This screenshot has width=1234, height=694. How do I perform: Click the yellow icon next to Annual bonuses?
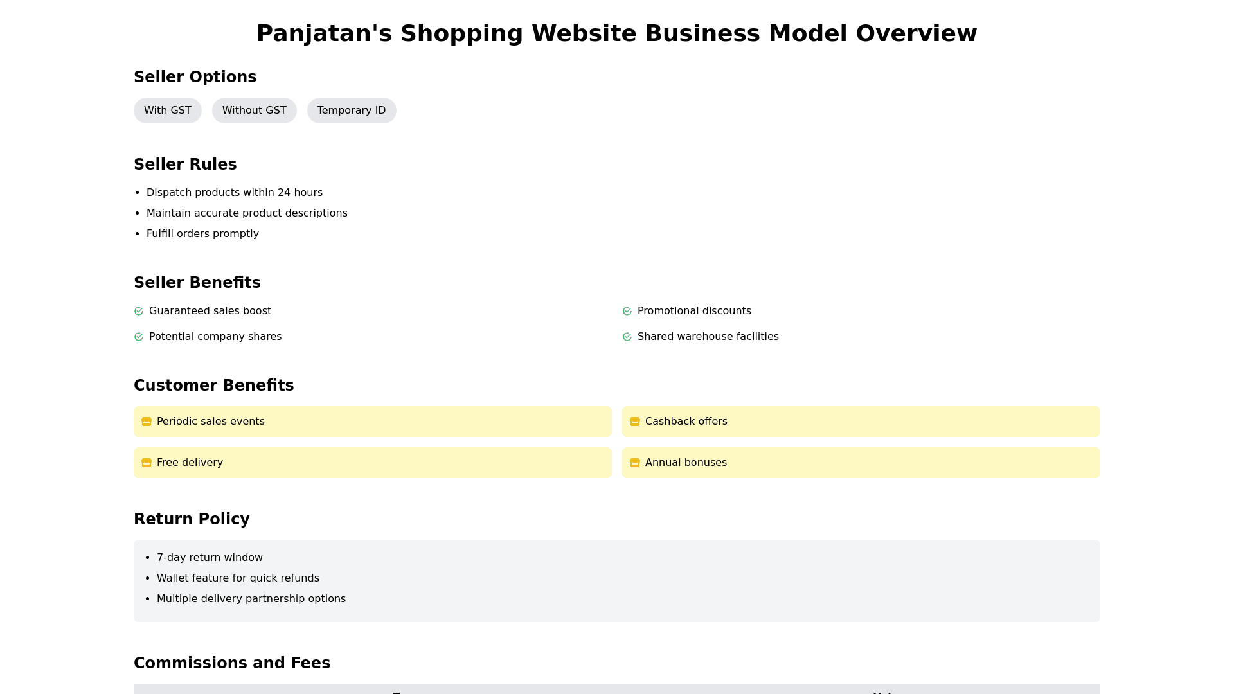pyautogui.click(x=635, y=463)
